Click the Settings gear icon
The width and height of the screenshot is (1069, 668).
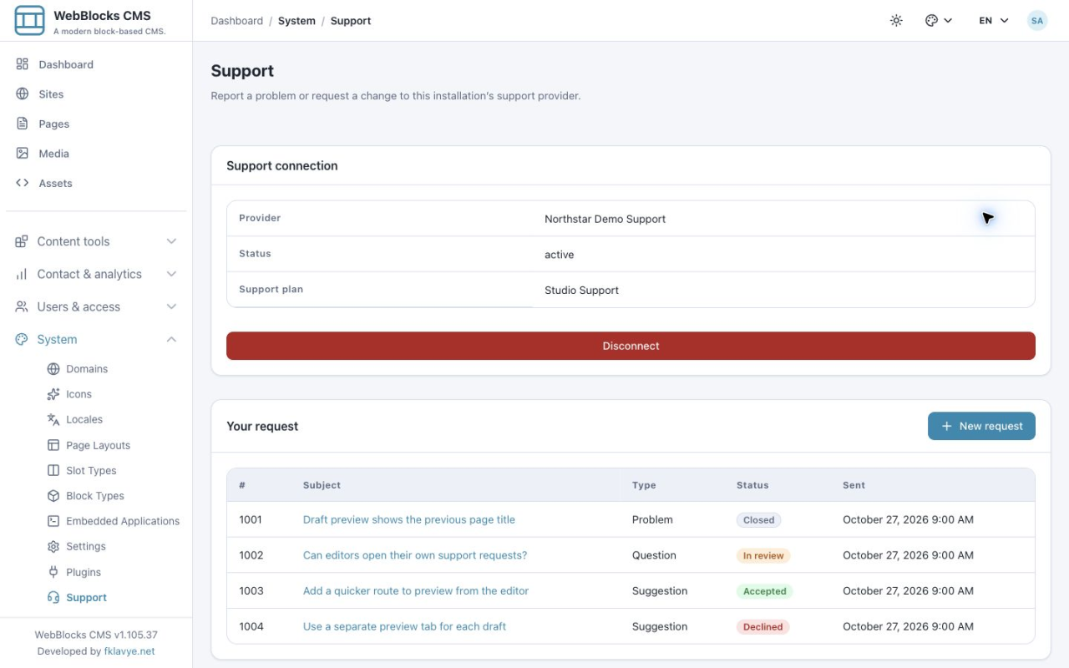click(53, 546)
